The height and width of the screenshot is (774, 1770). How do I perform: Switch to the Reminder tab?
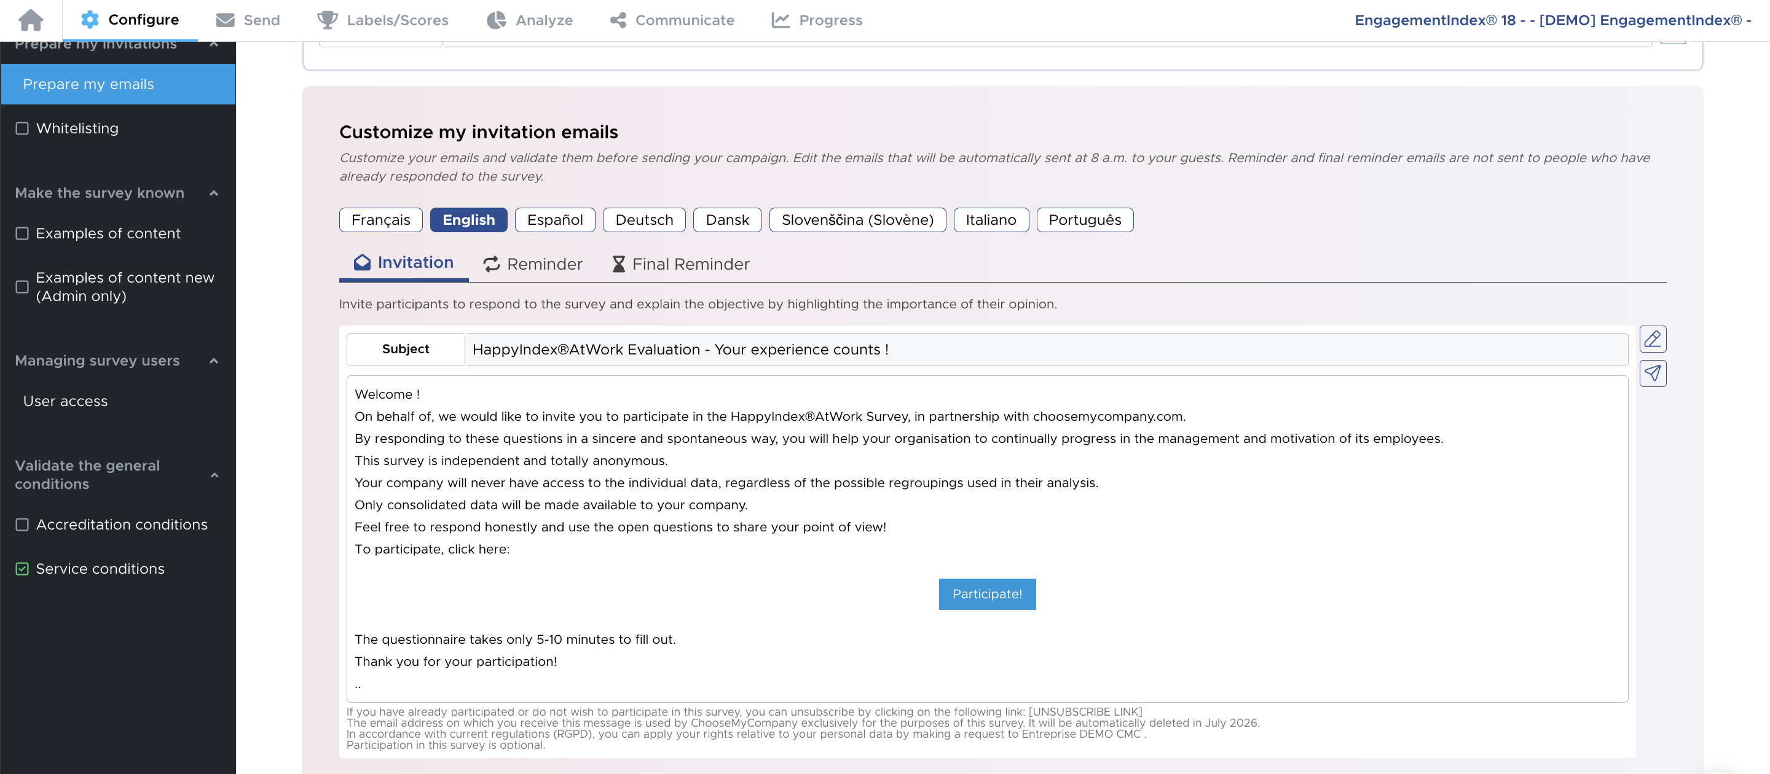(x=532, y=264)
